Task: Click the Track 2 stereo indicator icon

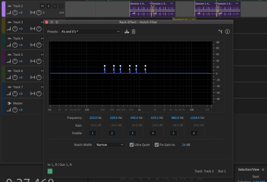Action: click(x=62, y=13)
